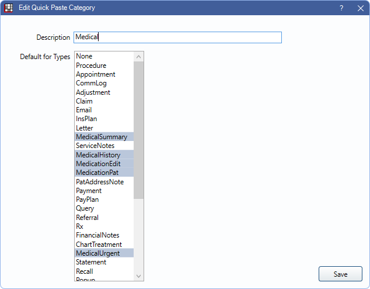The width and height of the screenshot is (370, 289).
Task: Select ChartTreatment in the types list
Action: tap(104, 245)
